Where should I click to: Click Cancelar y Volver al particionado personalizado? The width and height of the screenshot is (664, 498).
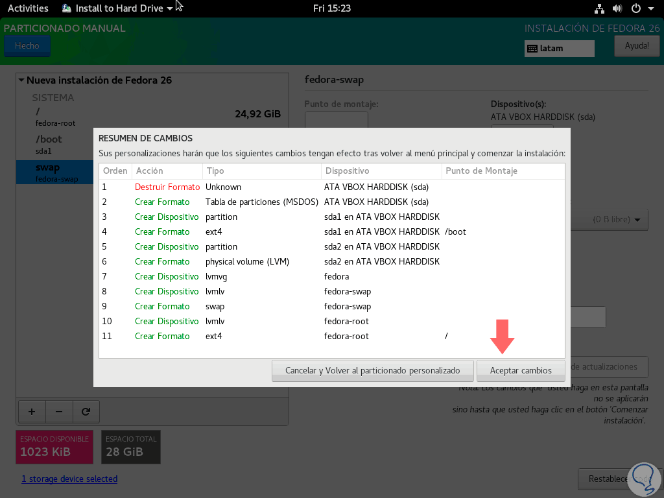click(372, 370)
